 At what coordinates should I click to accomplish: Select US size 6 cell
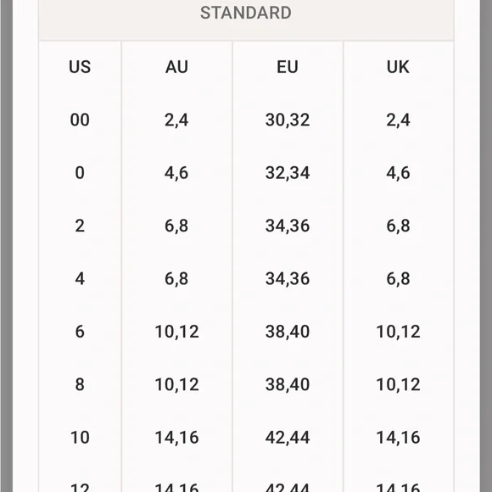pos(80,332)
